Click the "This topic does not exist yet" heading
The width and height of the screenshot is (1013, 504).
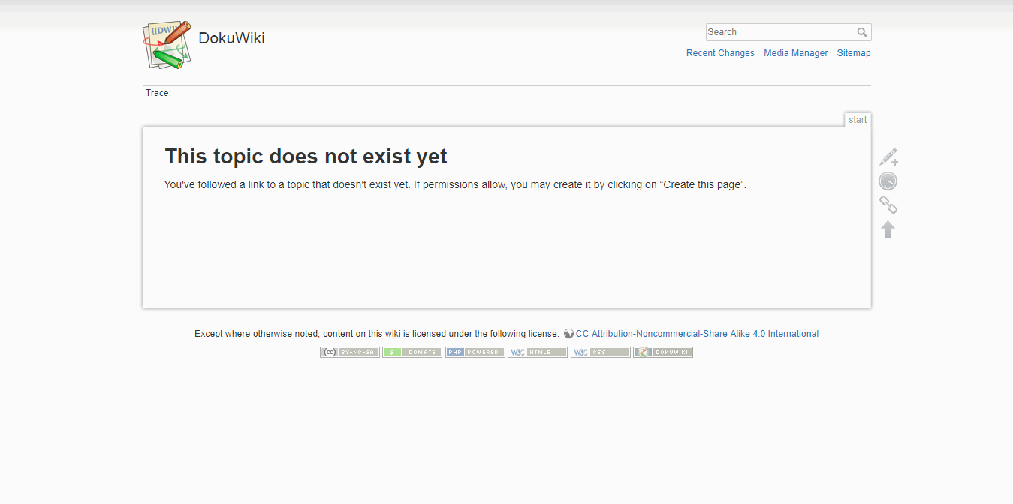coord(306,156)
